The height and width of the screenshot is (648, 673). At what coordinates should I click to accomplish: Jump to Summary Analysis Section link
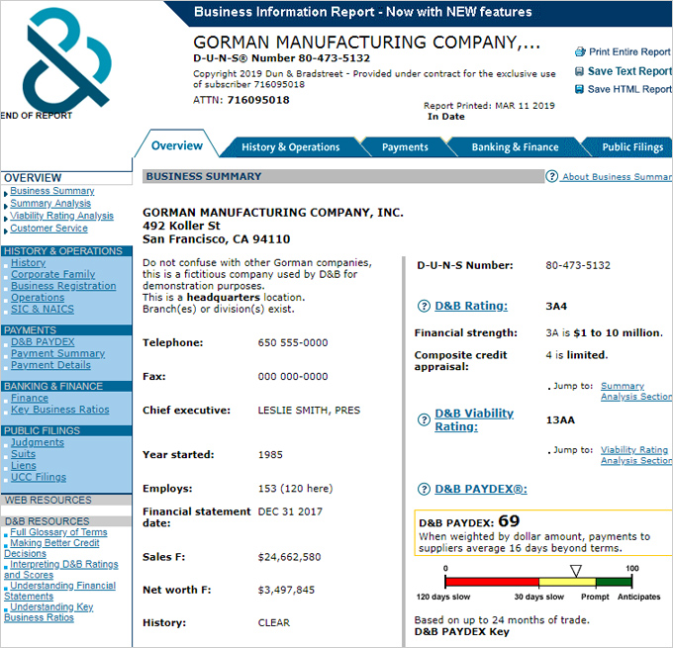(636, 391)
